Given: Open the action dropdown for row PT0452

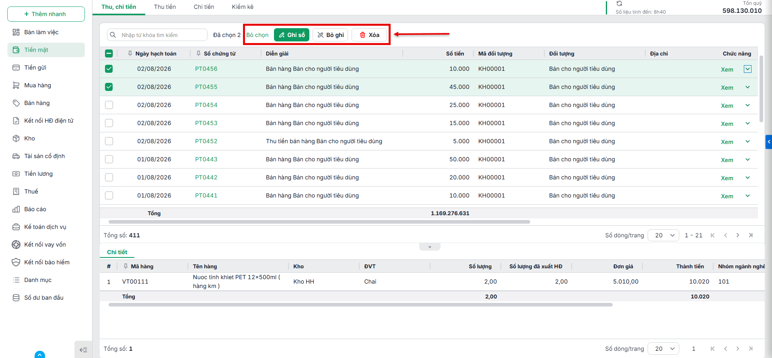Looking at the screenshot, I should 747,142.
